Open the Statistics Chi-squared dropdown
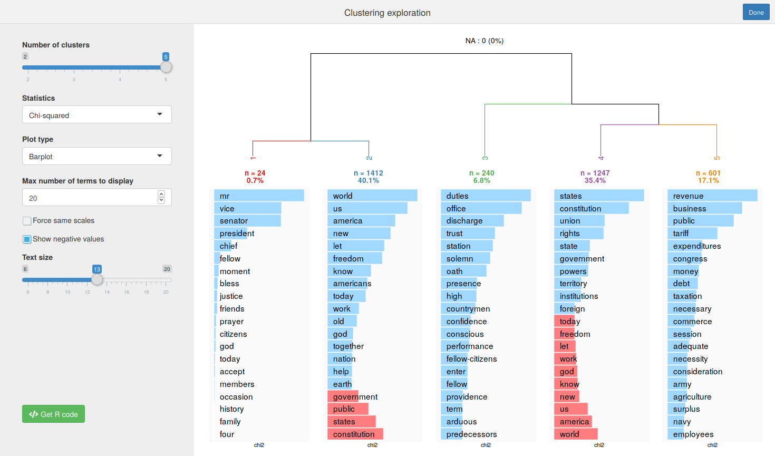Image resolution: width=775 pixels, height=456 pixels. click(96, 115)
